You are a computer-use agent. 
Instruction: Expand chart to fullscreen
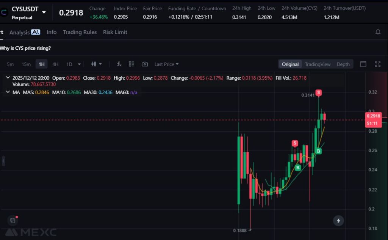377,64
